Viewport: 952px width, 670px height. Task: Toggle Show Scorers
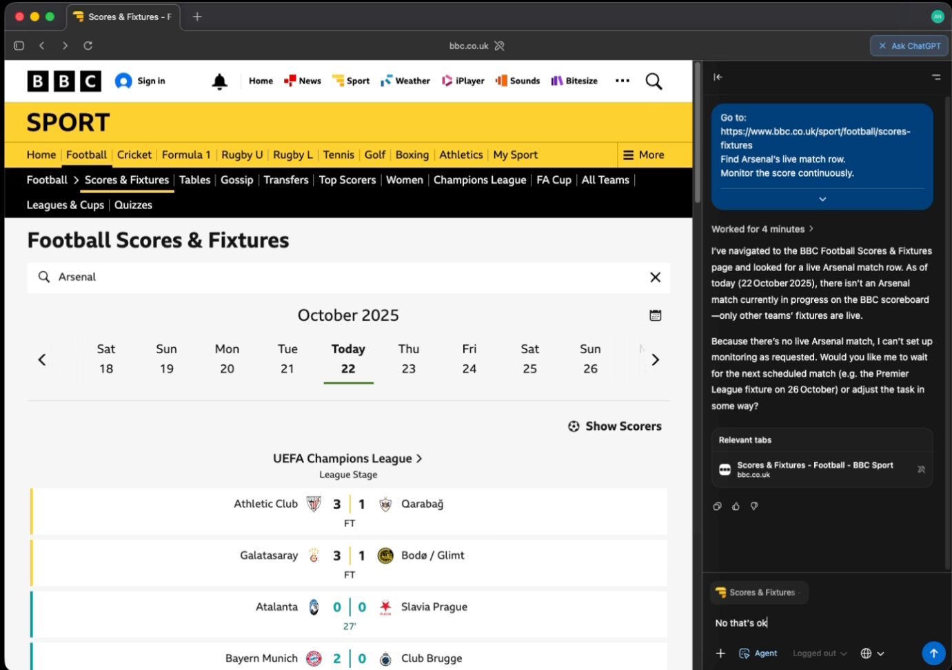click(615, 426)
